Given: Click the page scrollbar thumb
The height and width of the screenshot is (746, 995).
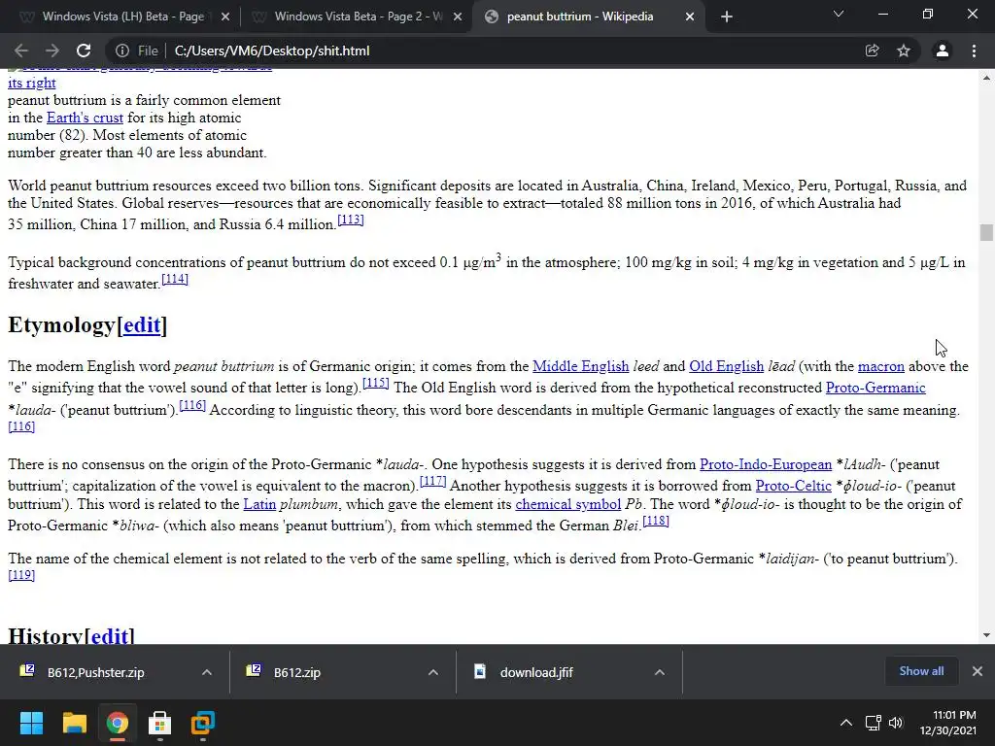Looking at the screenshot, I should [x=986, y=232].
